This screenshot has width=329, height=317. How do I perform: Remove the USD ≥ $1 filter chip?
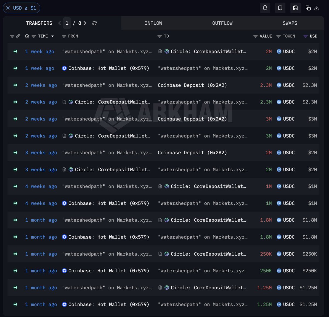click(x=8, y=8)
